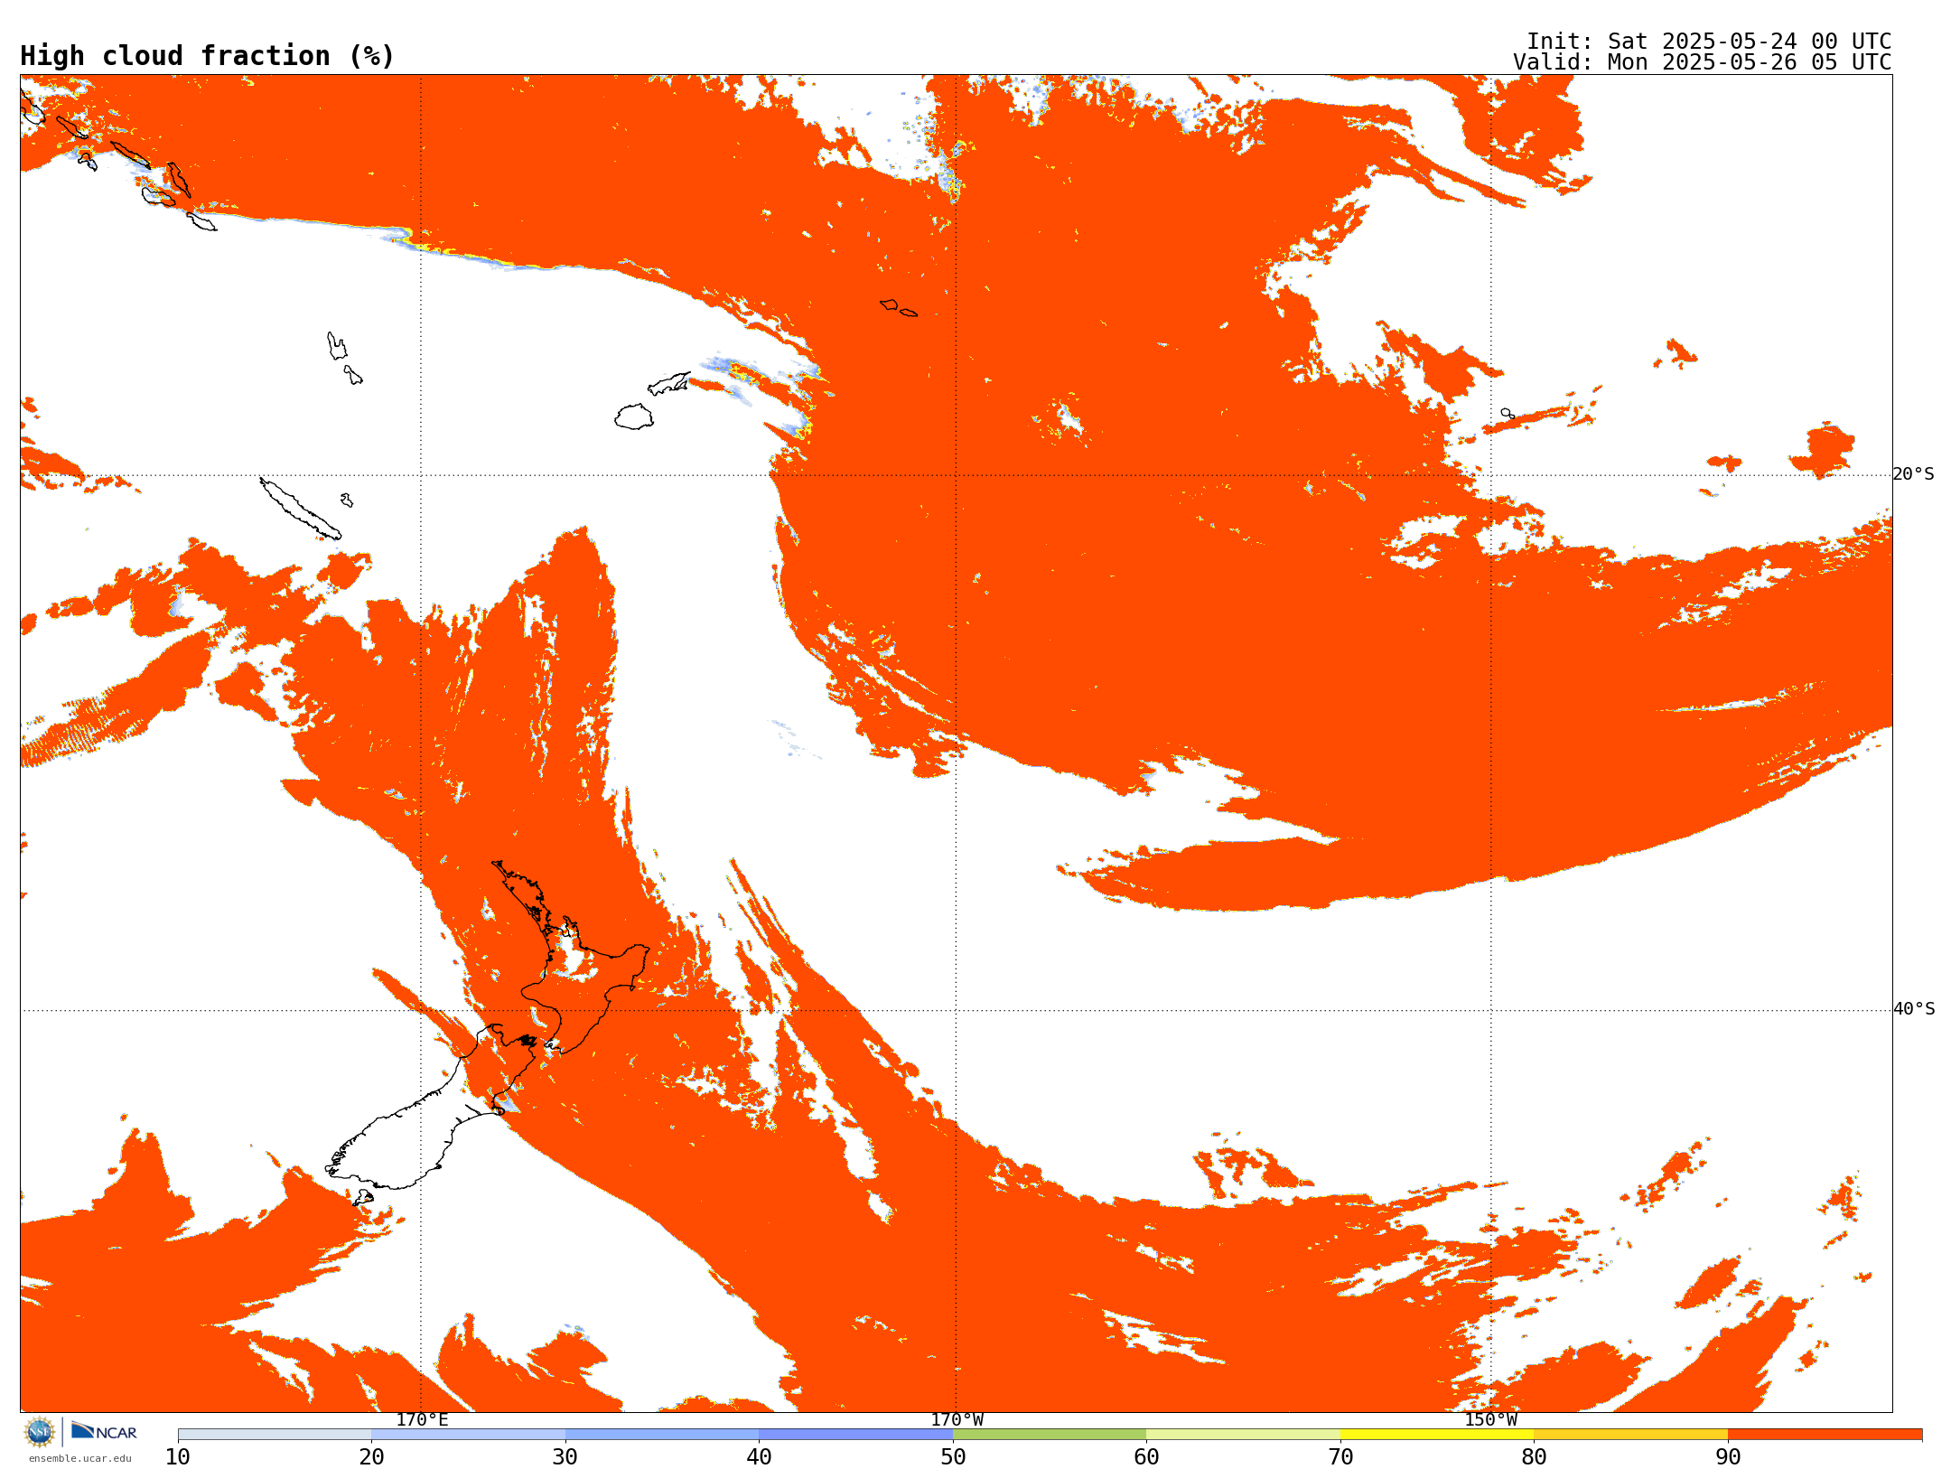This screenshot has width=1951, height=1469.
Task: Click the colorbar tick label 50
Action: [x=953, y=1457]
